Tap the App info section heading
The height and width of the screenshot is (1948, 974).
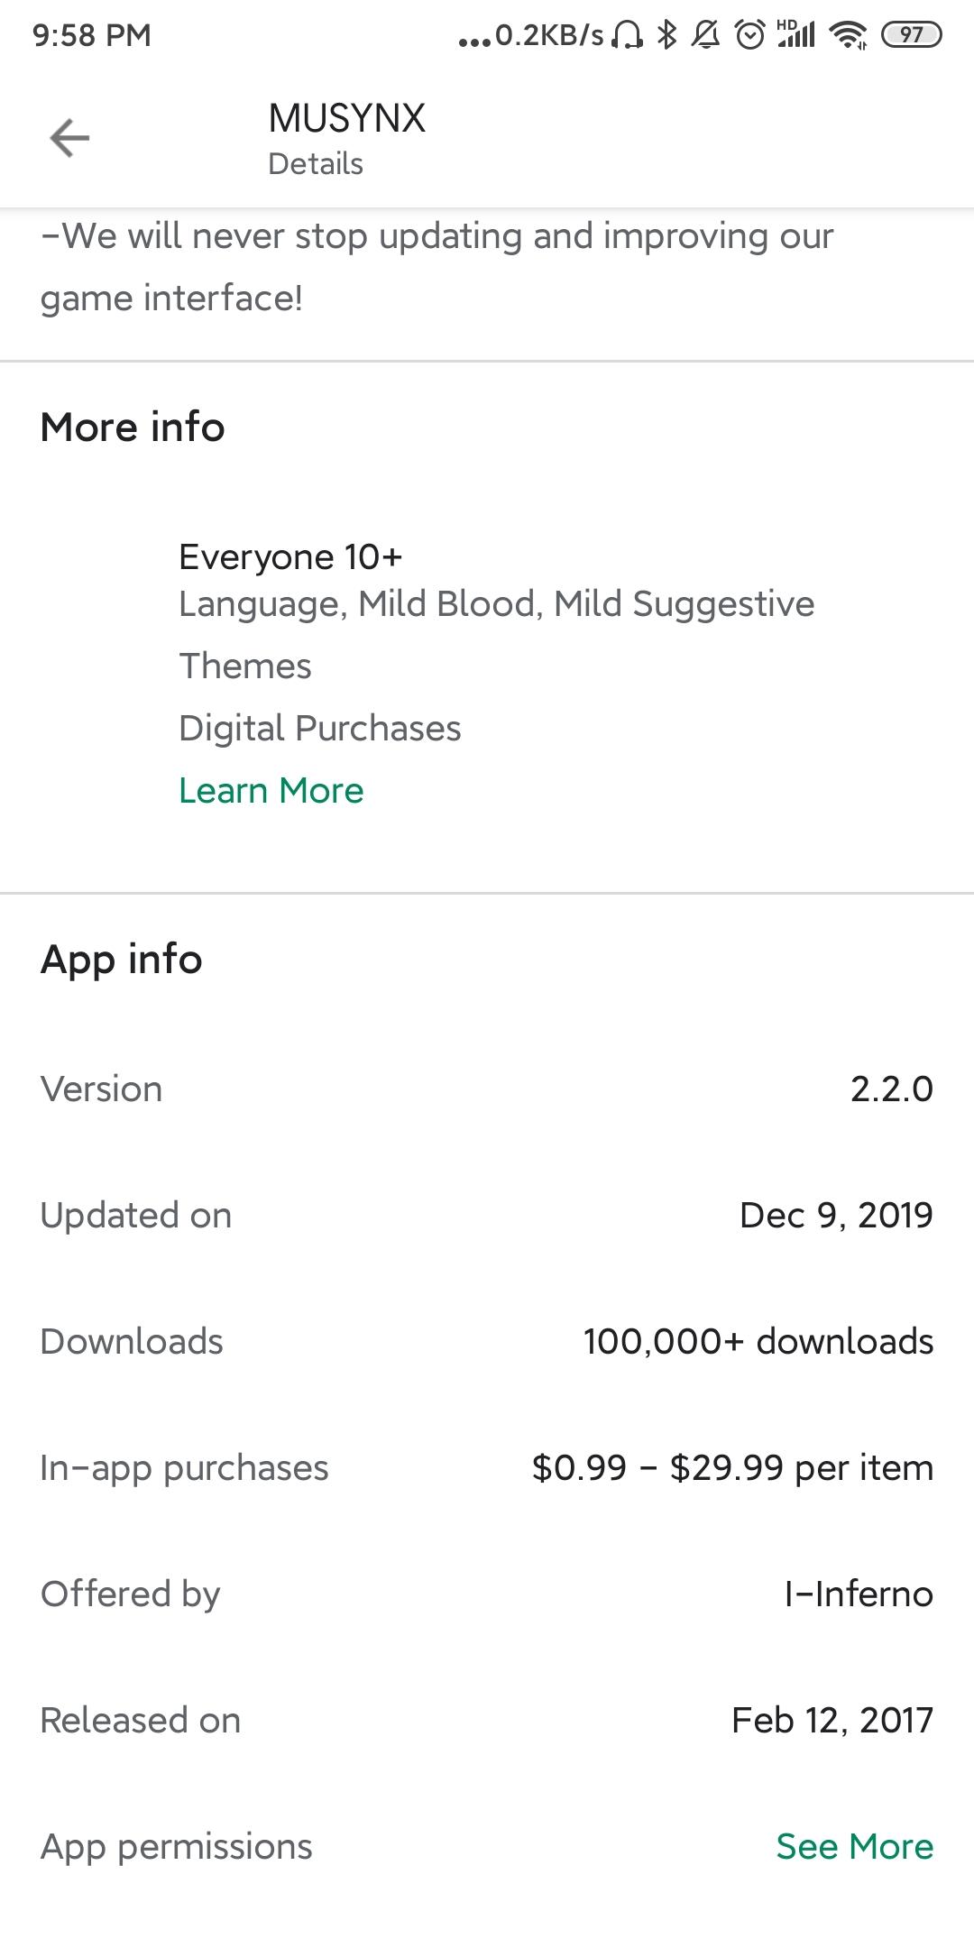[x=122, y=960]
